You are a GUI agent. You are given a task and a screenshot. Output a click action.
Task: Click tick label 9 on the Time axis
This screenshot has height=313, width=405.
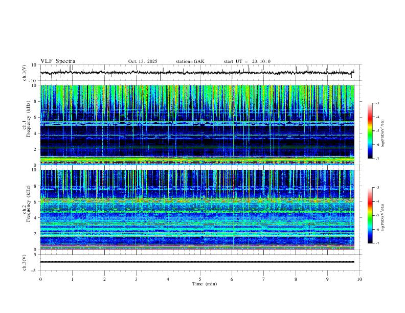click(327, 279)
